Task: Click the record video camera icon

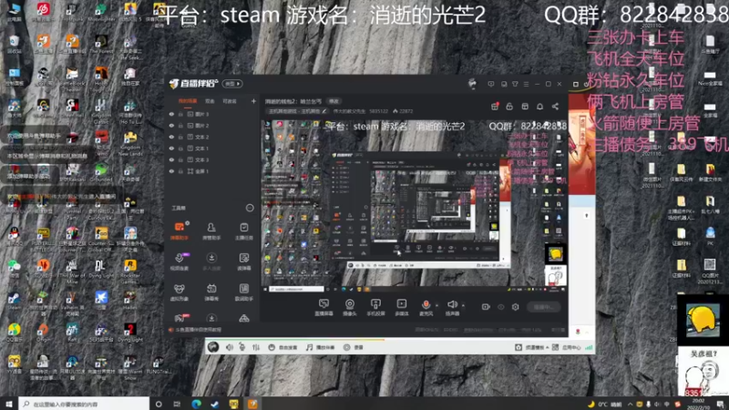Action: coord(486,307)
